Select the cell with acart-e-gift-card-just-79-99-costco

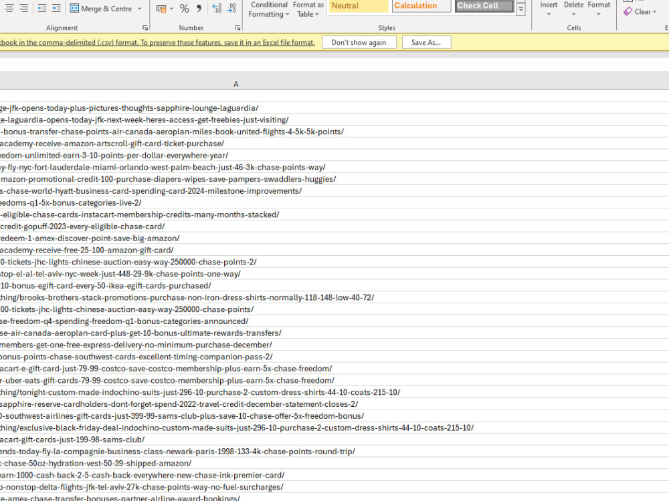point(334,369)
